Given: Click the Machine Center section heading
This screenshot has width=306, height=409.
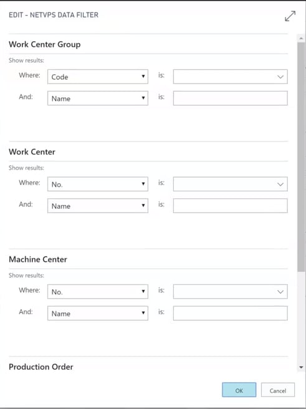Looking at the screenshot, I should pyautogui.click(x=38, y=259).
